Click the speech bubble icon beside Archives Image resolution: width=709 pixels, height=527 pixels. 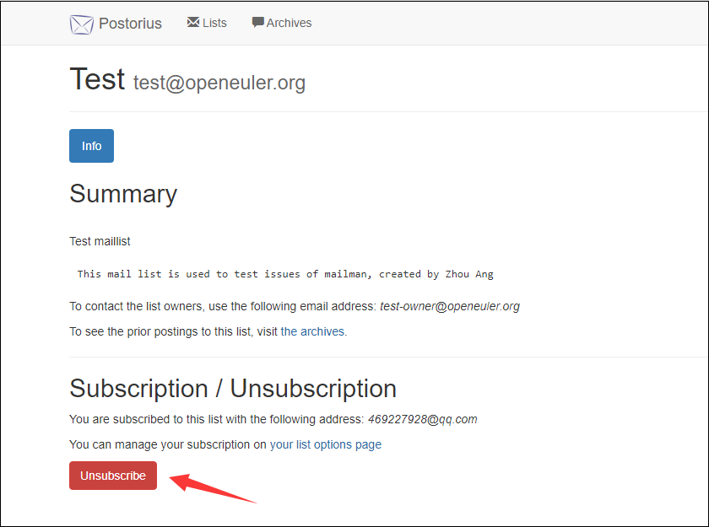(257, 23)
